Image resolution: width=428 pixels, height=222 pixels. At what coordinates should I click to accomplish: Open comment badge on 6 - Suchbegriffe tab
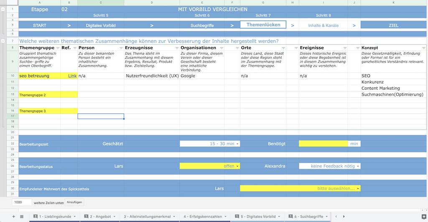pyautogui.click(x=291, y=216)
